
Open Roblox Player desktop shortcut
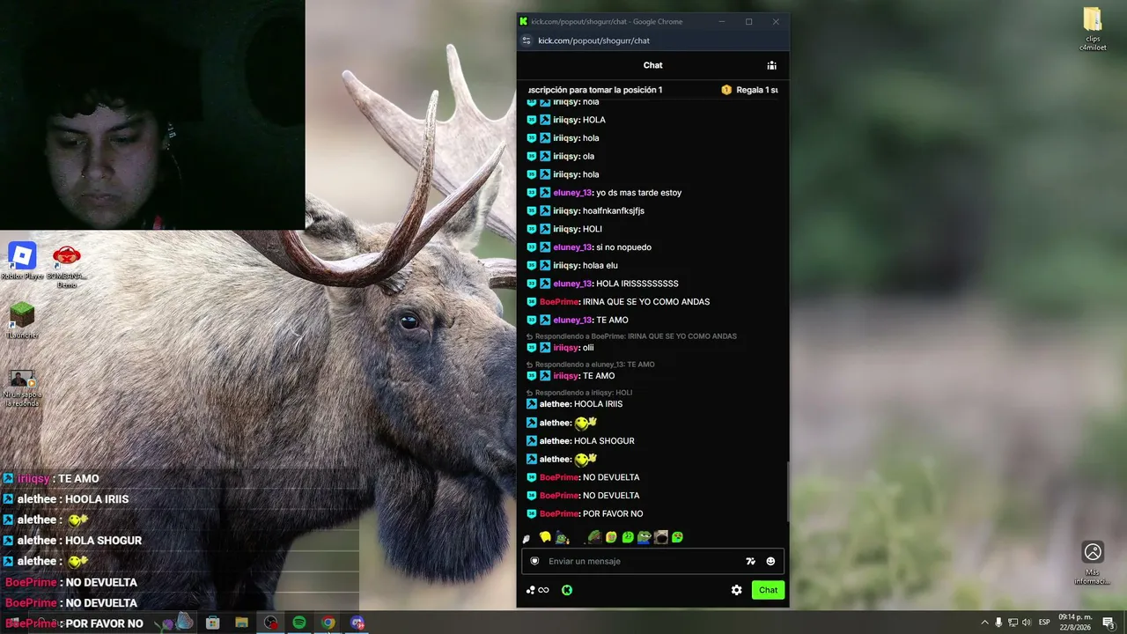(22, 262)
